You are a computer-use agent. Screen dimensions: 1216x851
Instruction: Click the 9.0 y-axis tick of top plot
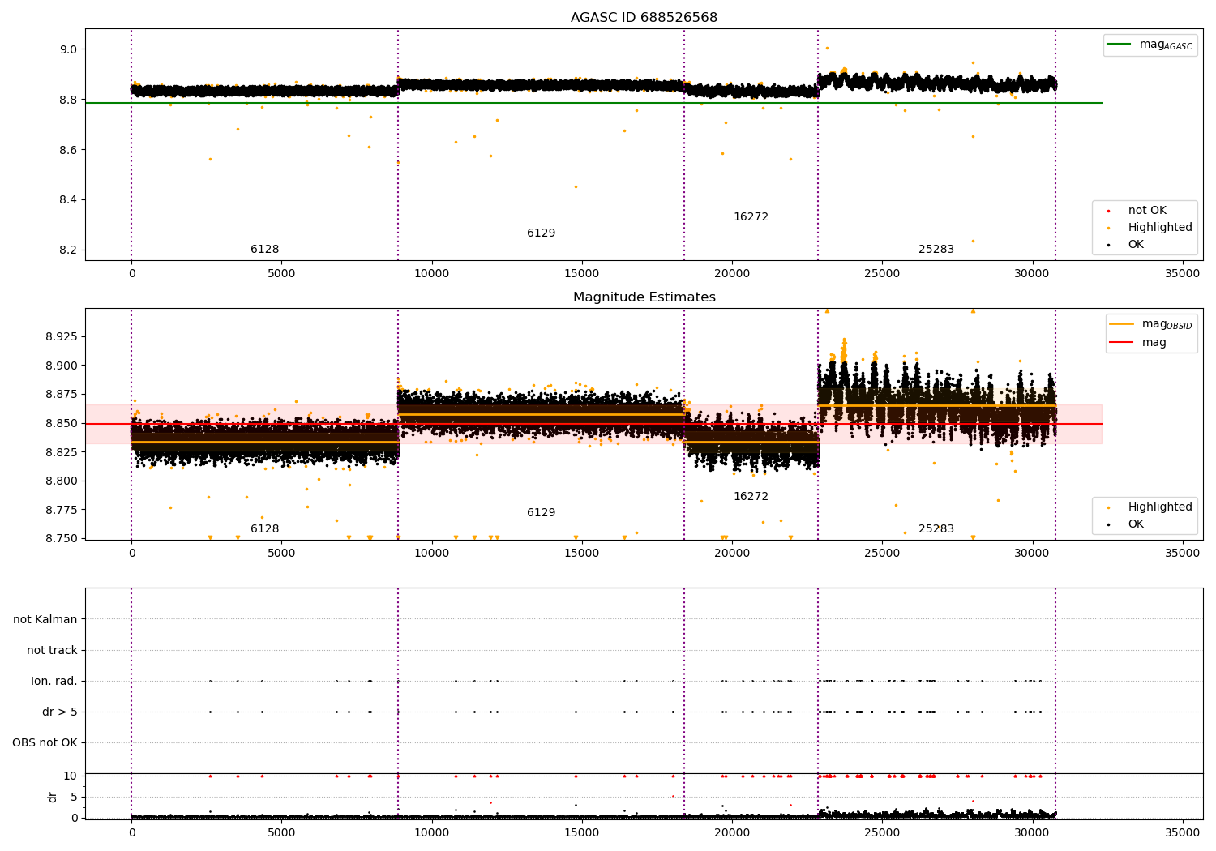point(68,49)
